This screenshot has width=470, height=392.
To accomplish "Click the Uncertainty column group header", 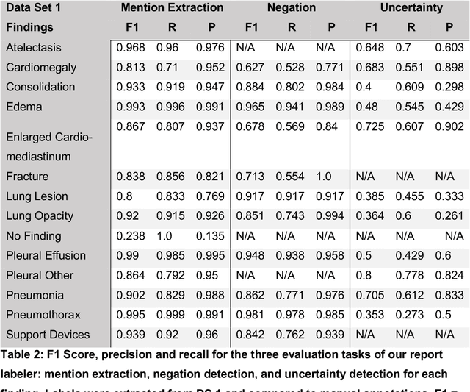I will 411,8.
